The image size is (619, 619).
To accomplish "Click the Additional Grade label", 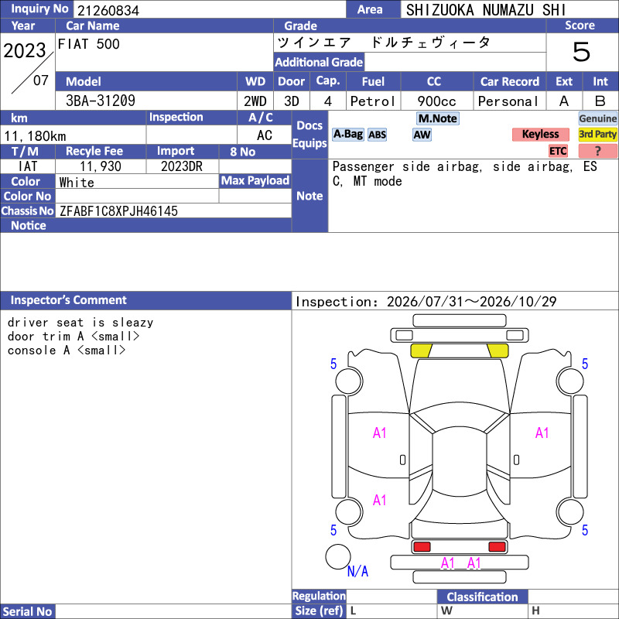I will click(x=319, y=62).
